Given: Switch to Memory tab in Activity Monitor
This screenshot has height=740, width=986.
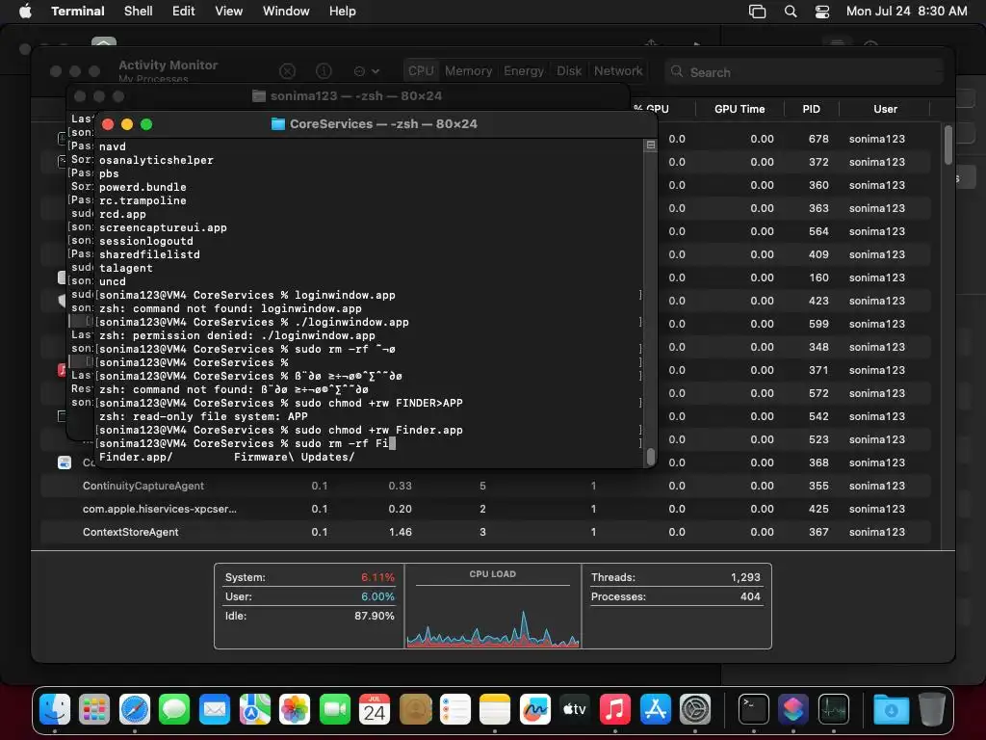Looking at the screenshot, I should [x=469, y=71].
